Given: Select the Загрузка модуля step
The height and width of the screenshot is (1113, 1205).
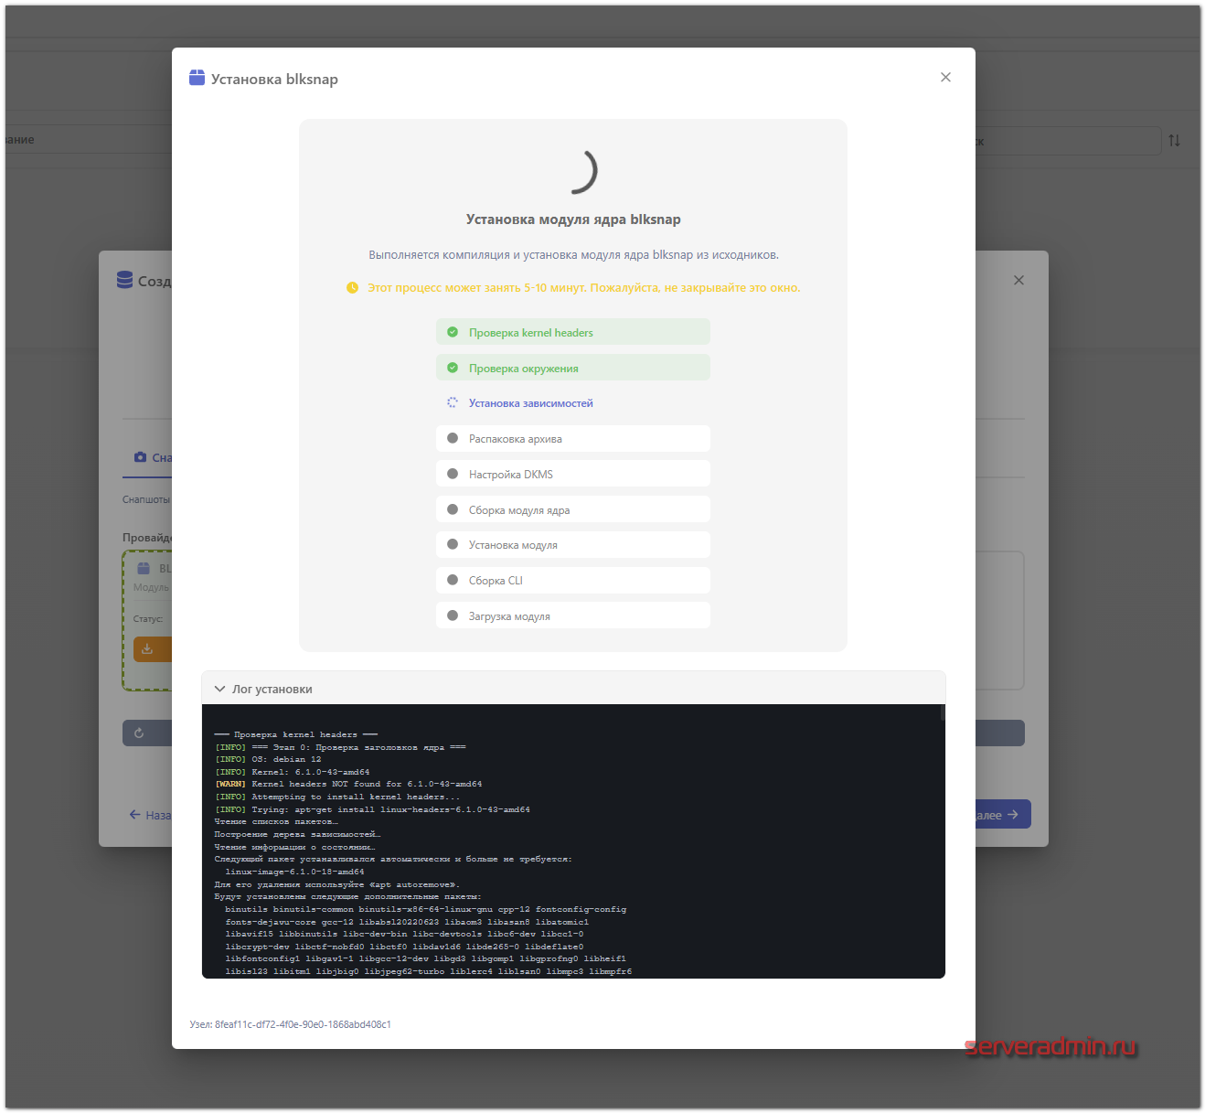Looking at the screenshot, I should [573, 615].
